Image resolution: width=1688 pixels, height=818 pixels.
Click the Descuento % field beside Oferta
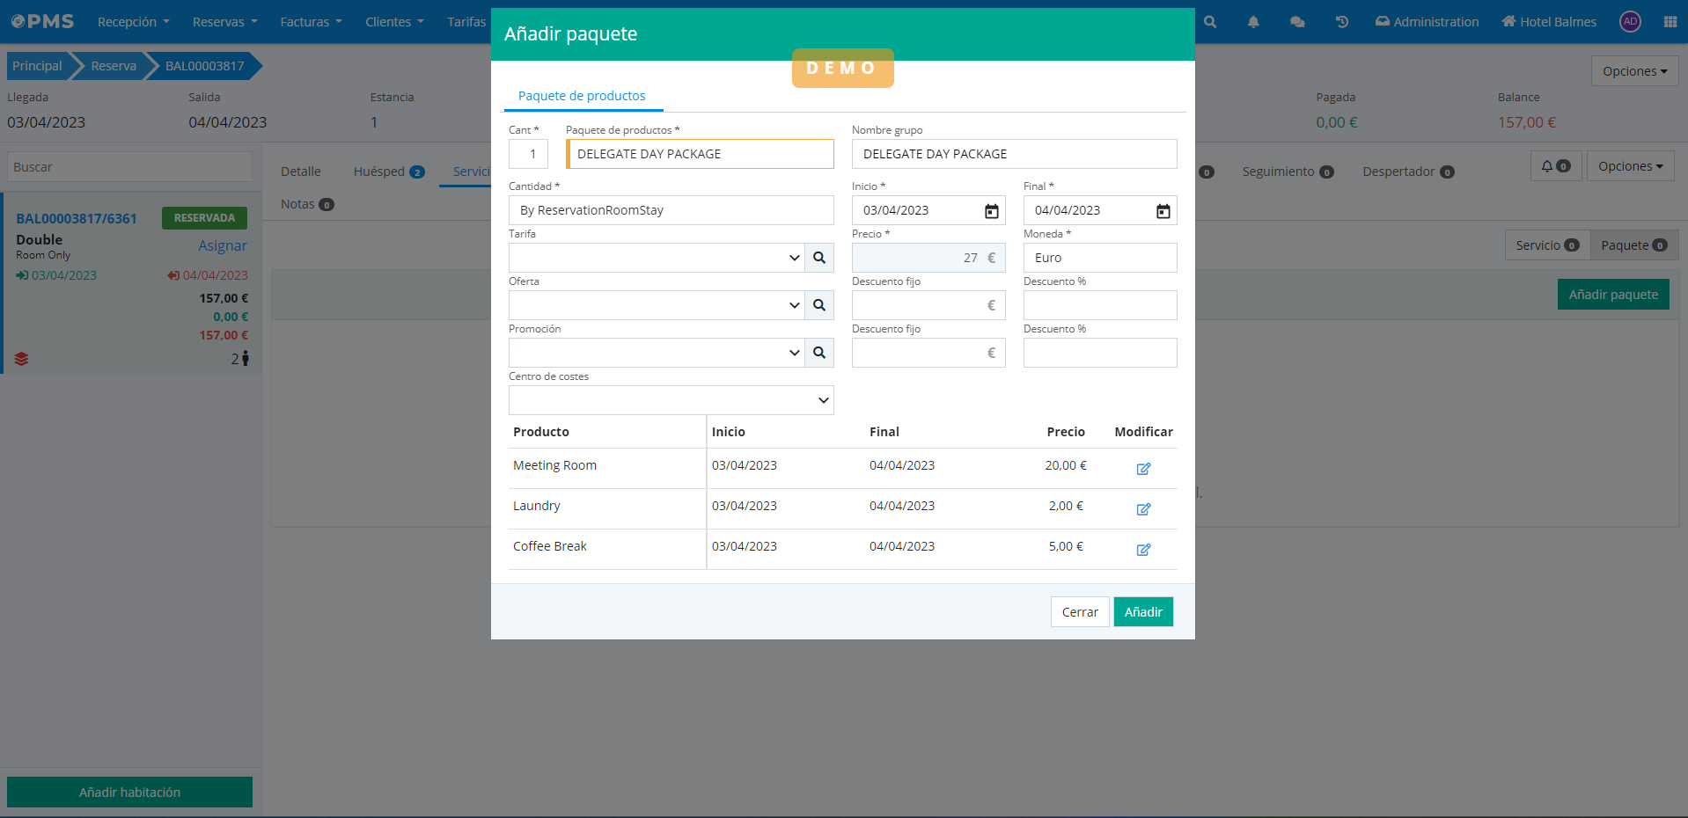(1099, 305)
